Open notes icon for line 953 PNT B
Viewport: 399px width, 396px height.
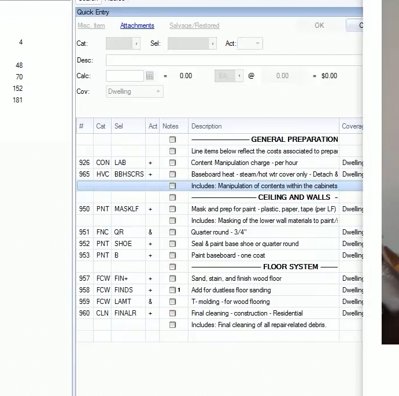(172, 255)
